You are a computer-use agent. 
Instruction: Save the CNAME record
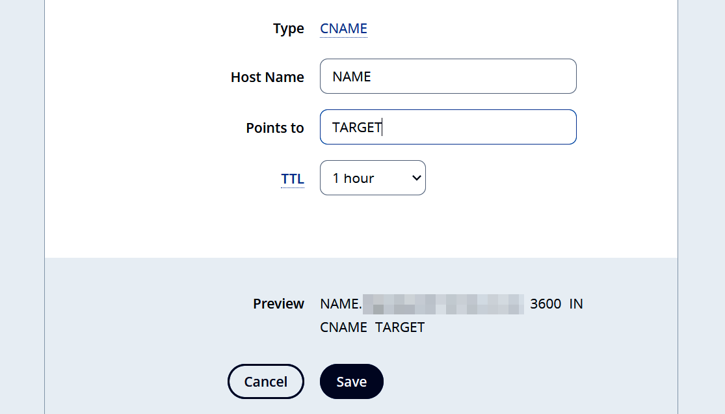pos(351,381)
